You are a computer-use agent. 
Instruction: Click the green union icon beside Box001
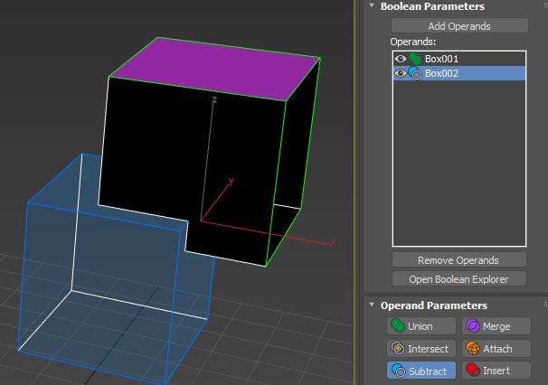415,59
